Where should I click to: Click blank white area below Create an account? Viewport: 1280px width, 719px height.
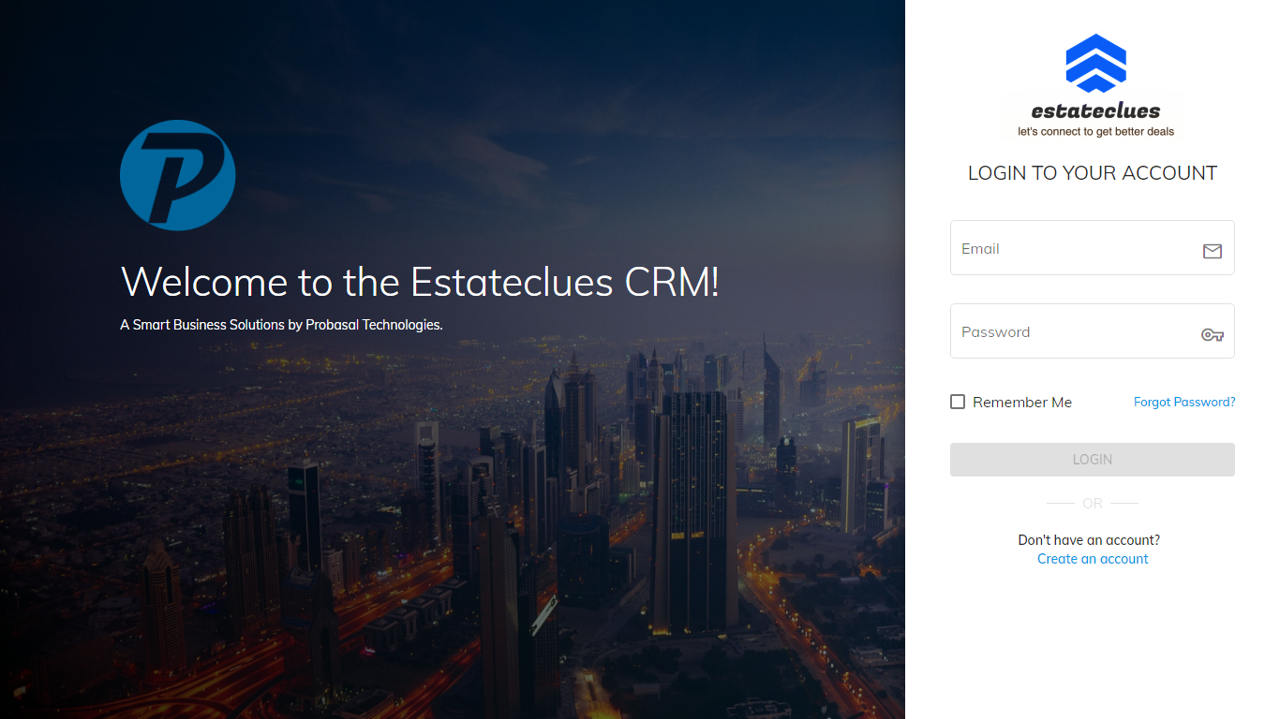(x=1093, y=646)
